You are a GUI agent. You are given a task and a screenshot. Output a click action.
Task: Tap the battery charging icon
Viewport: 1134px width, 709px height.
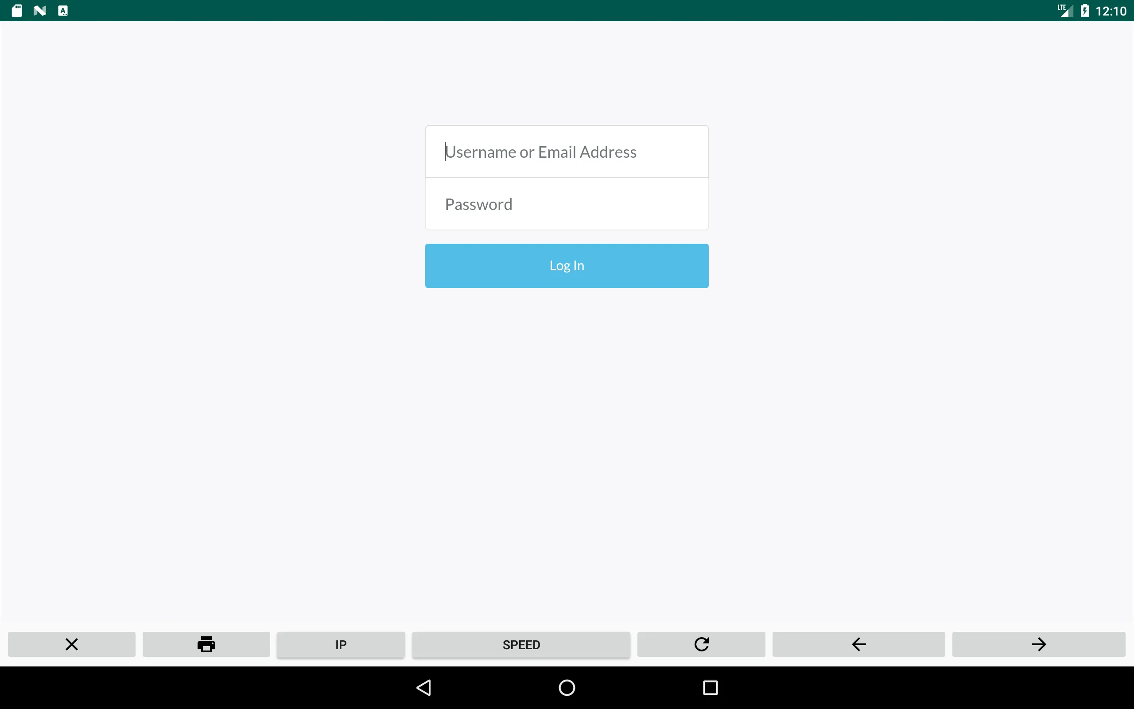tap(1085, 10)
